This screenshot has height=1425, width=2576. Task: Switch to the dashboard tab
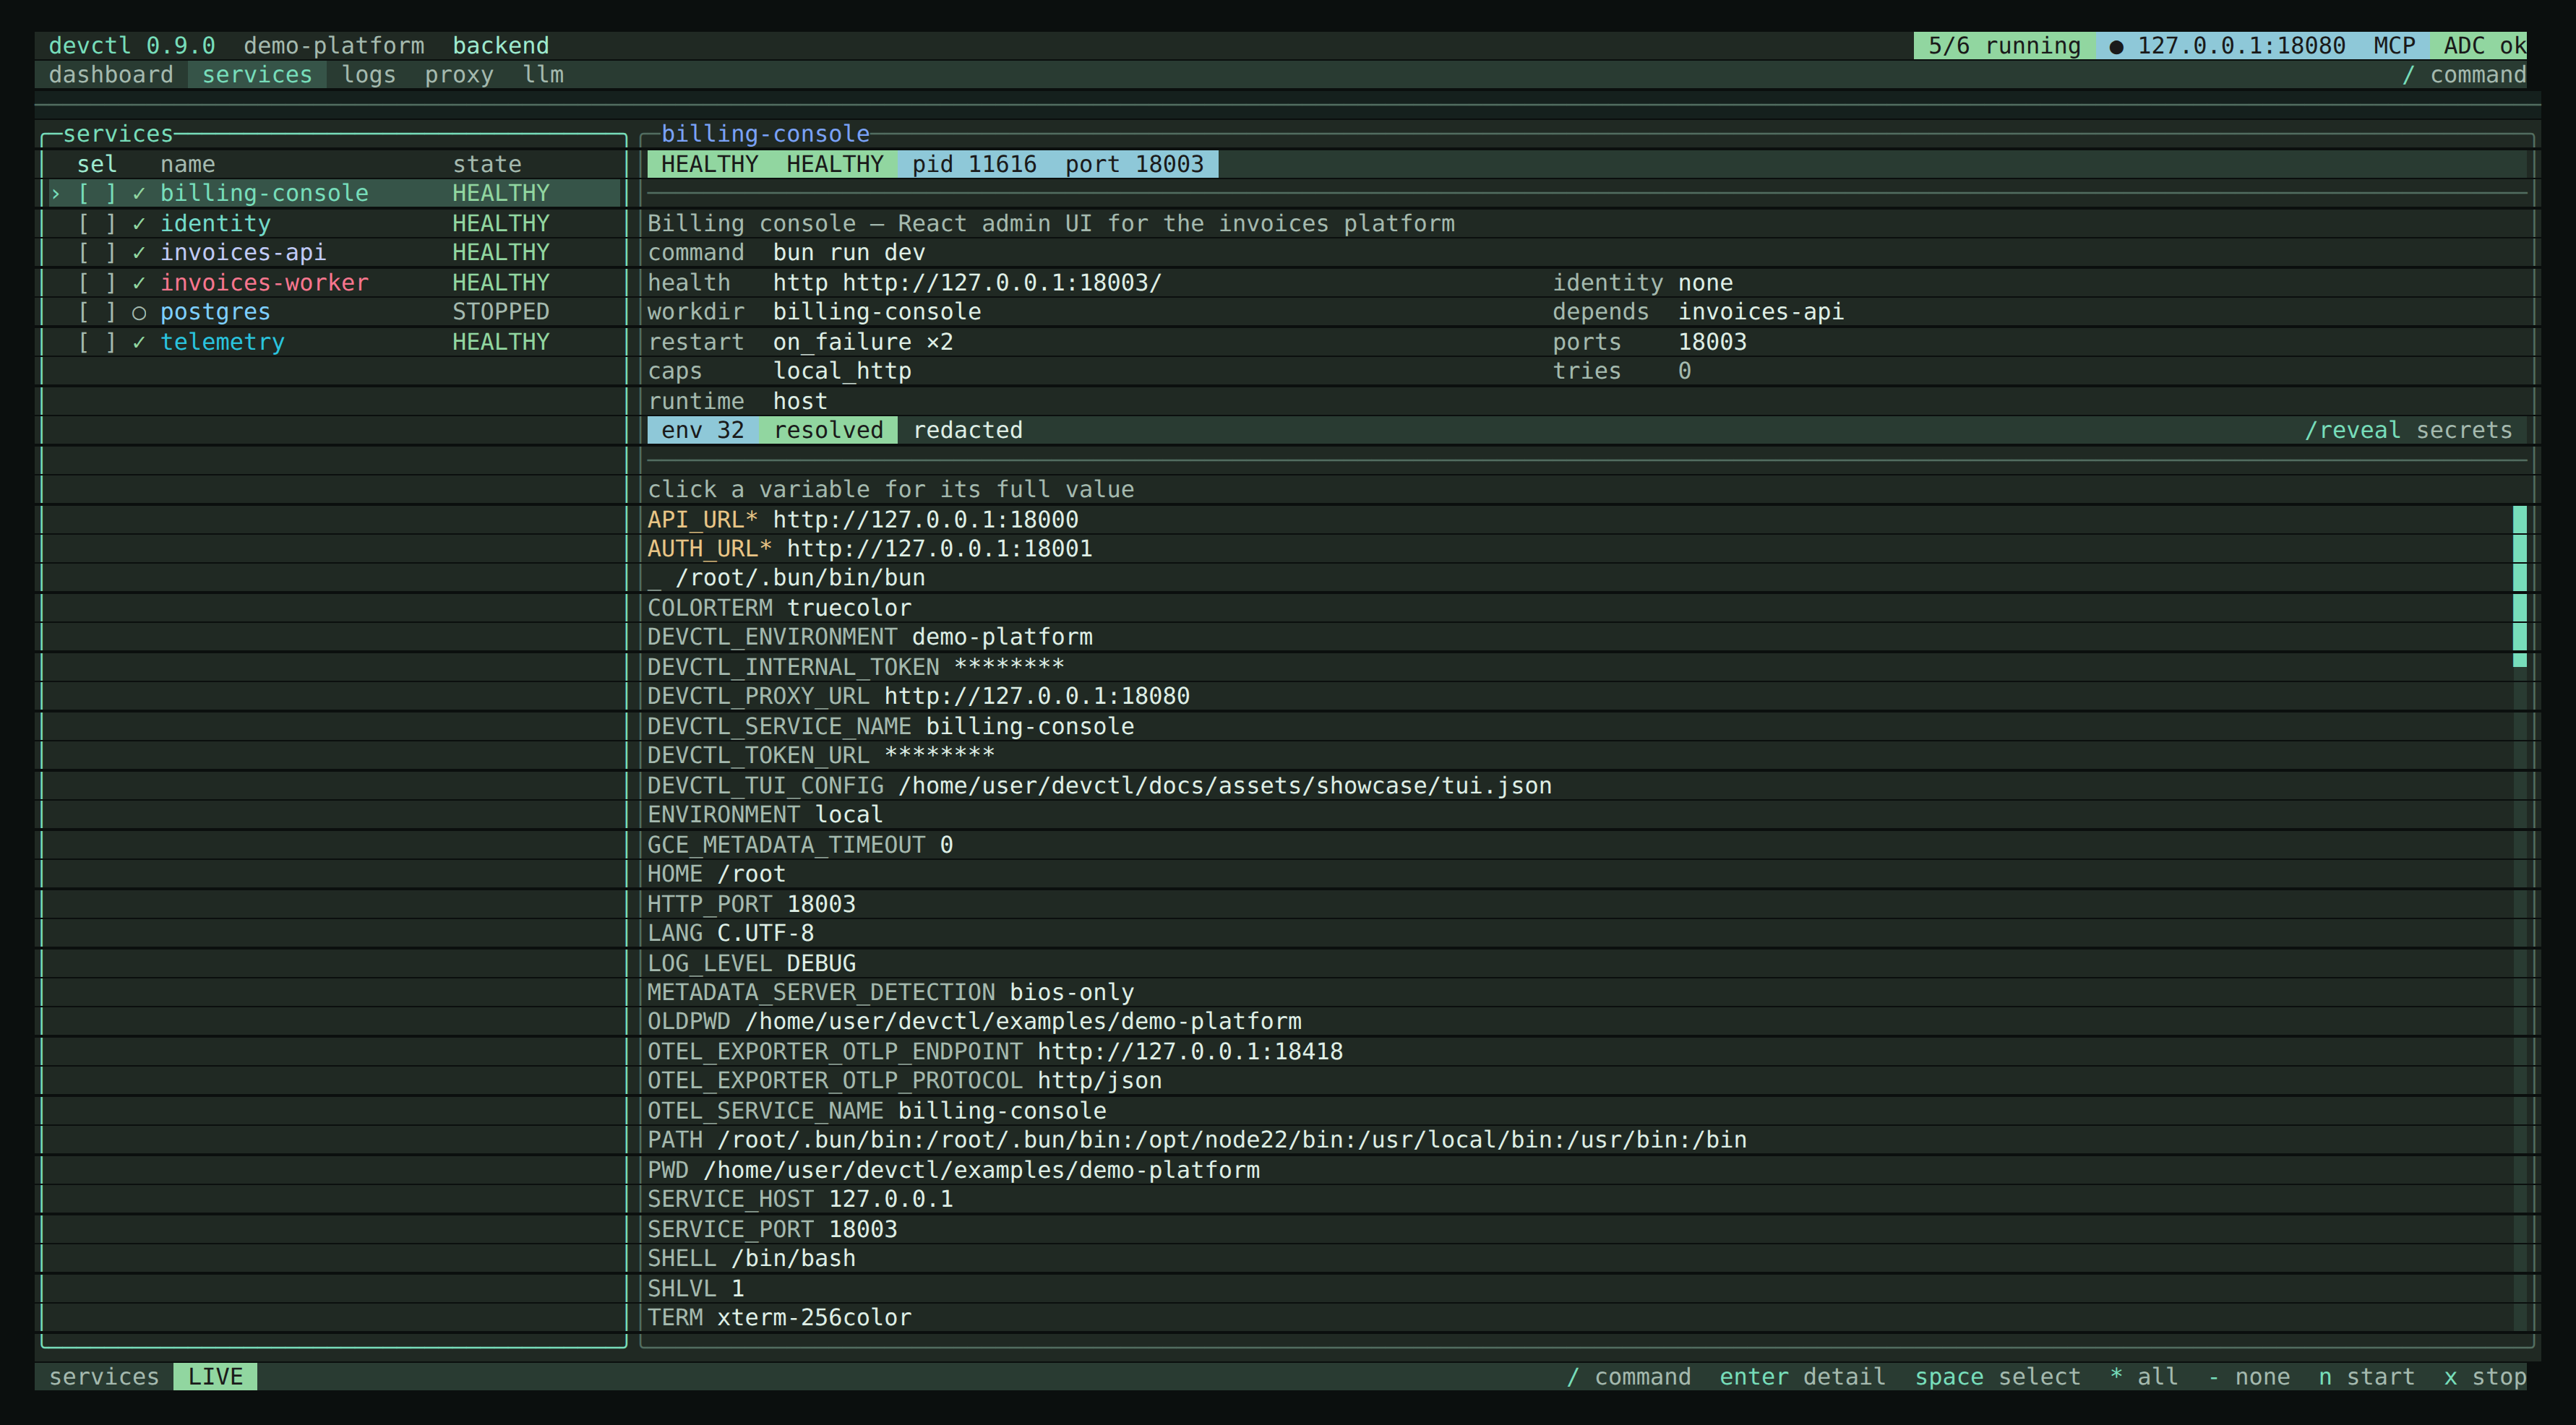(x=111, y=75)
